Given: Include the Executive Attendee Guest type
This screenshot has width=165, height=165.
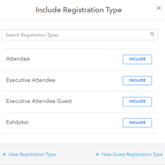Looking at the screenshot, I should pyautogui.click(x=137, y=101).
